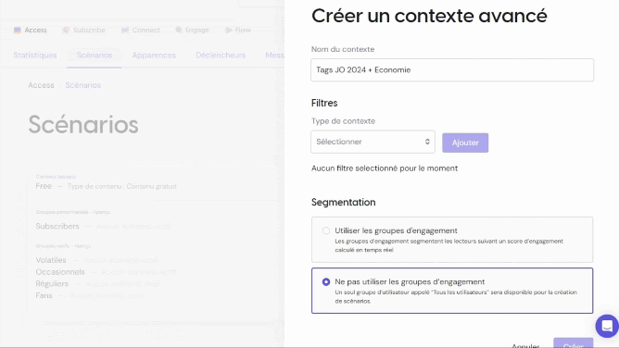Click the Subscribers group row
The image size is (619, 348).
tap(103, 226)
